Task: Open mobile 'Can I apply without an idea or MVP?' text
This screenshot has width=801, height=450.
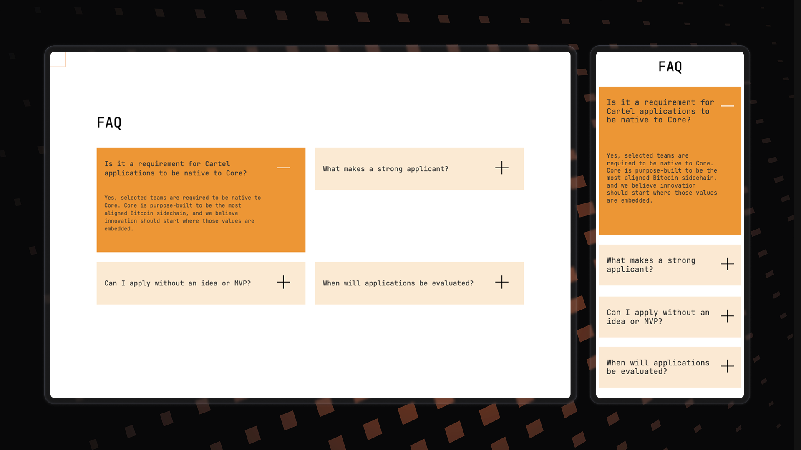Action: (x=657, y=317)
